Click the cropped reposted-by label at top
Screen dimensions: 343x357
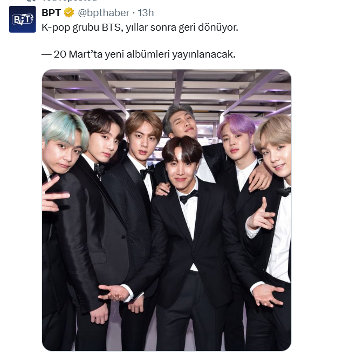click(70, 1)
